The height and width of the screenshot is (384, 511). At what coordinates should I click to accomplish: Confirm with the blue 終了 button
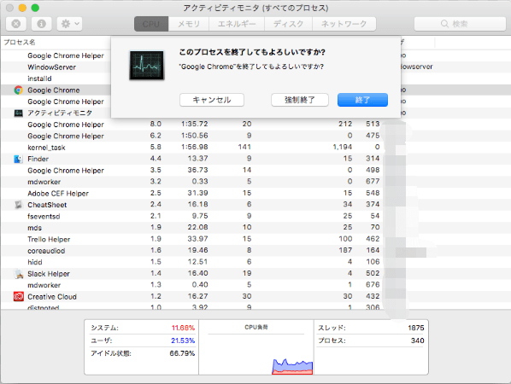362,100
